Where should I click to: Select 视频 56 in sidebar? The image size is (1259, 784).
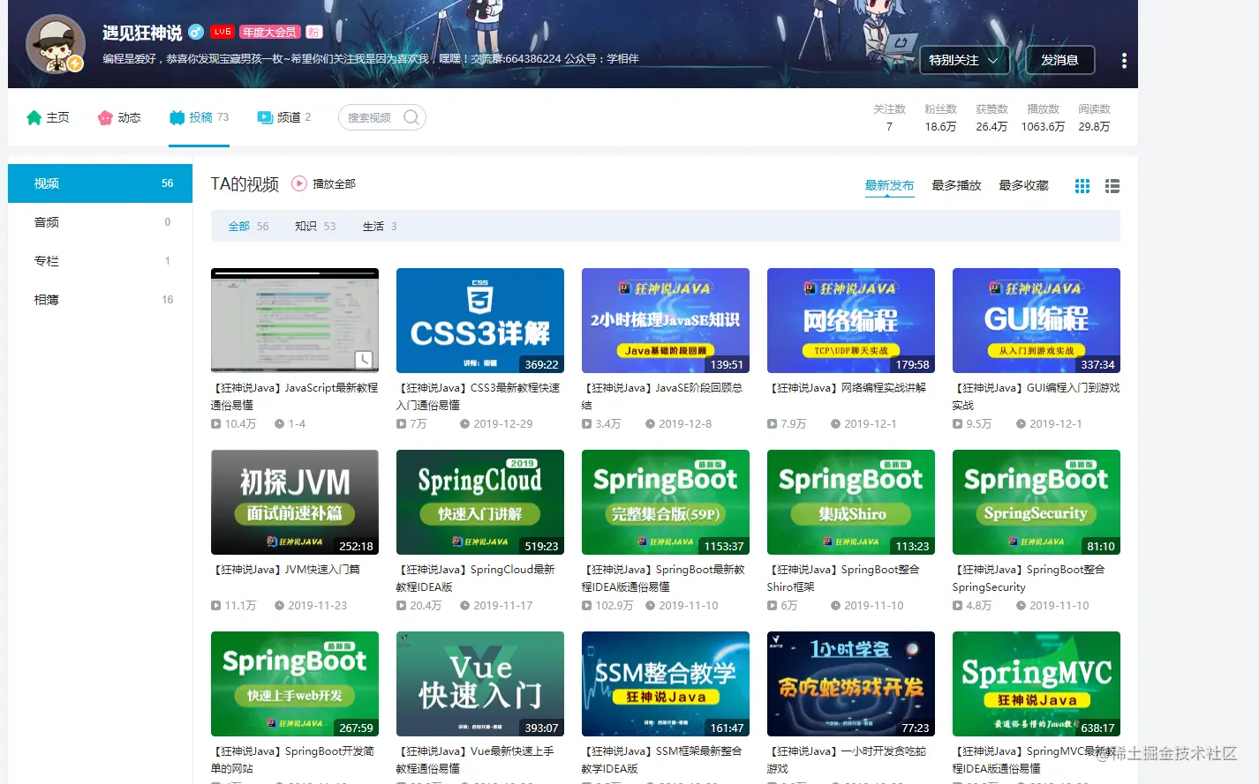pyautogui.click(x=100, y=183)
